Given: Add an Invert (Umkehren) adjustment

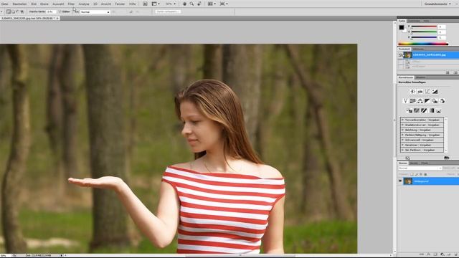Looking at the screenshot, I should (x=410, y=110).
